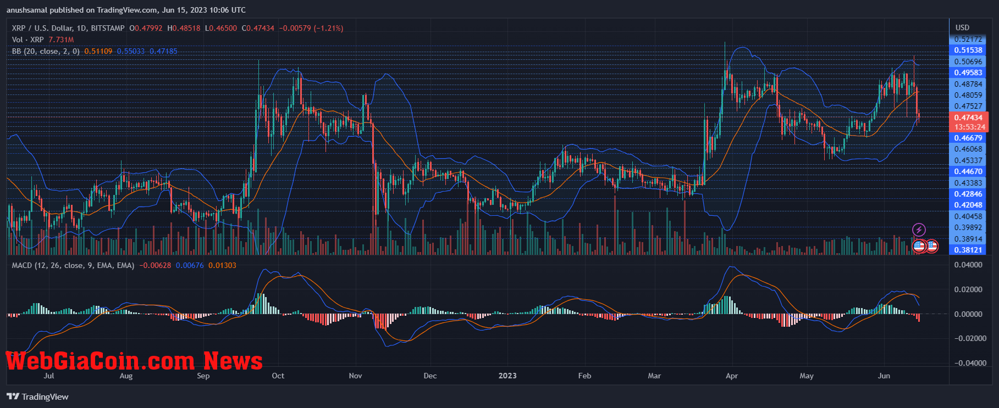999x408 pixels.
Task: Click the BB basis value 0.51109
Action: (98, 51)
